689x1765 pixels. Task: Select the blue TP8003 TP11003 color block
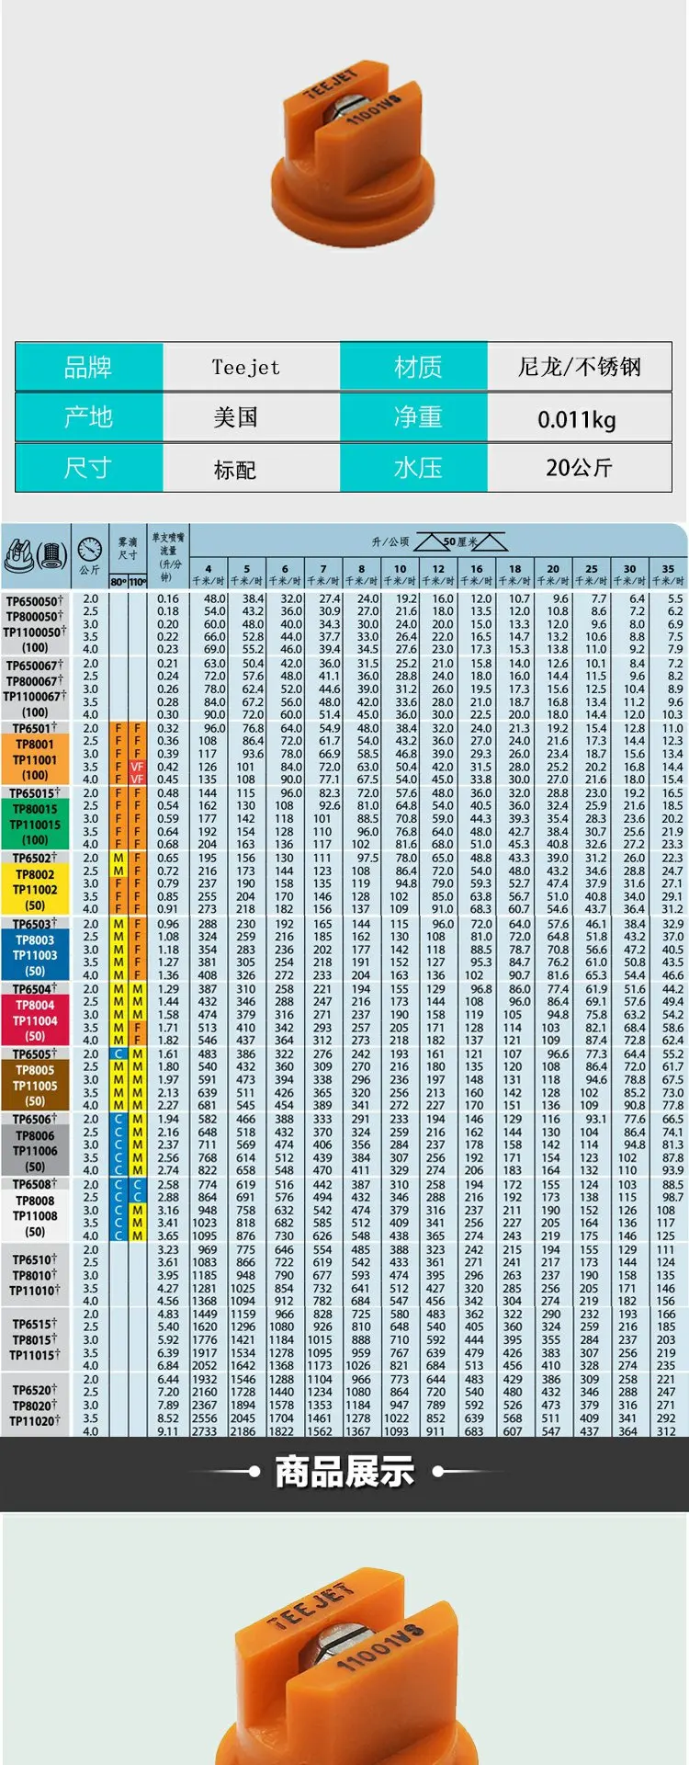click(x=35, y=955)
